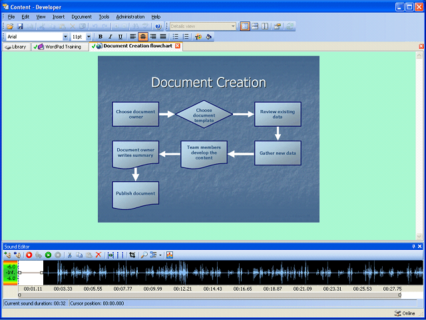Viewport: 426px width, 320px height.
Task: Click the red Record button in Sound Editor
Action: click(x=29, y=255)
